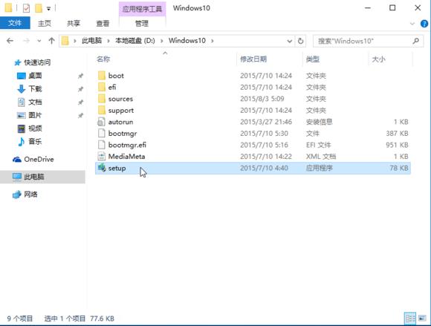This screenshot has height=326, width=431.
Task: Switch to large icons view layout icon
Action: [x=422, y=319]
